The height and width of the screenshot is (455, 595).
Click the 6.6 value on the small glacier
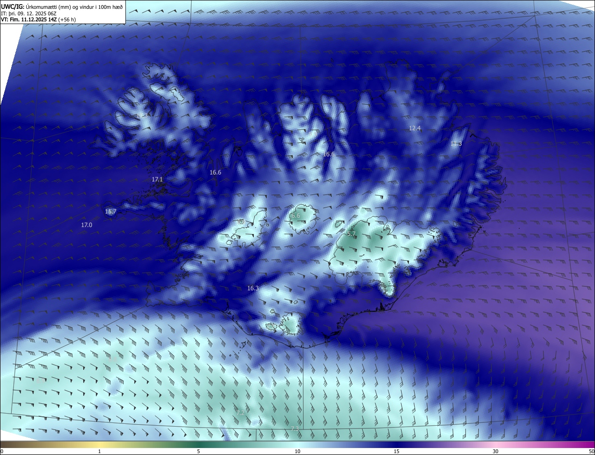[296, 216]
